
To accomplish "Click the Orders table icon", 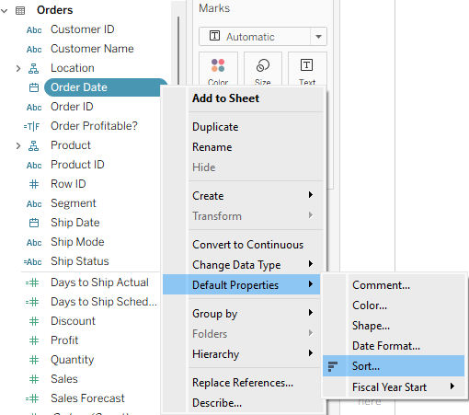I will [x=20, y=11].
